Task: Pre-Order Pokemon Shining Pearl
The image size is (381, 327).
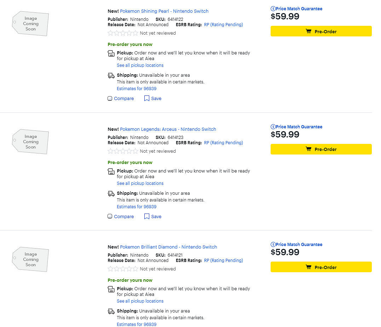Action: click(x=321, y=31)
